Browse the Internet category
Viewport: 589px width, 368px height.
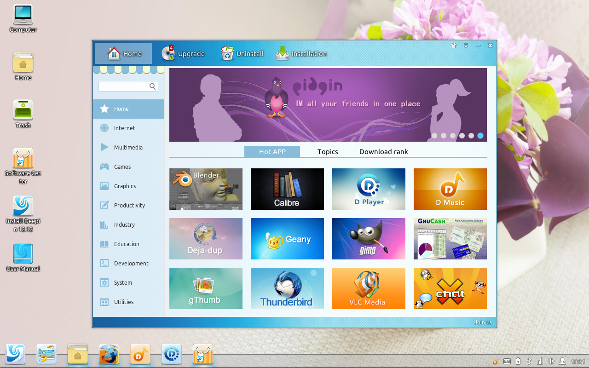coord(128,128)
